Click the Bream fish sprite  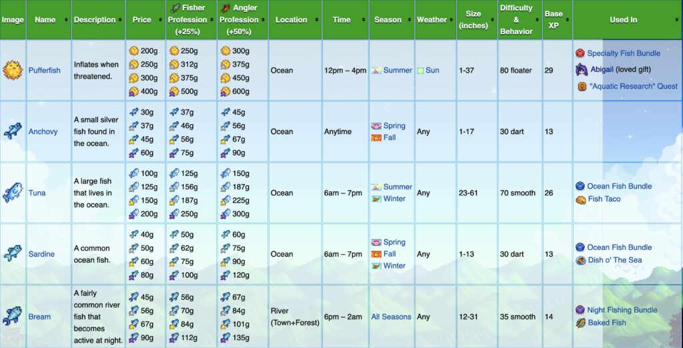(x=13, y=316)
